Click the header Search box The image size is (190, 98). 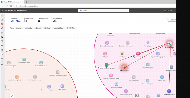[103, 11]
